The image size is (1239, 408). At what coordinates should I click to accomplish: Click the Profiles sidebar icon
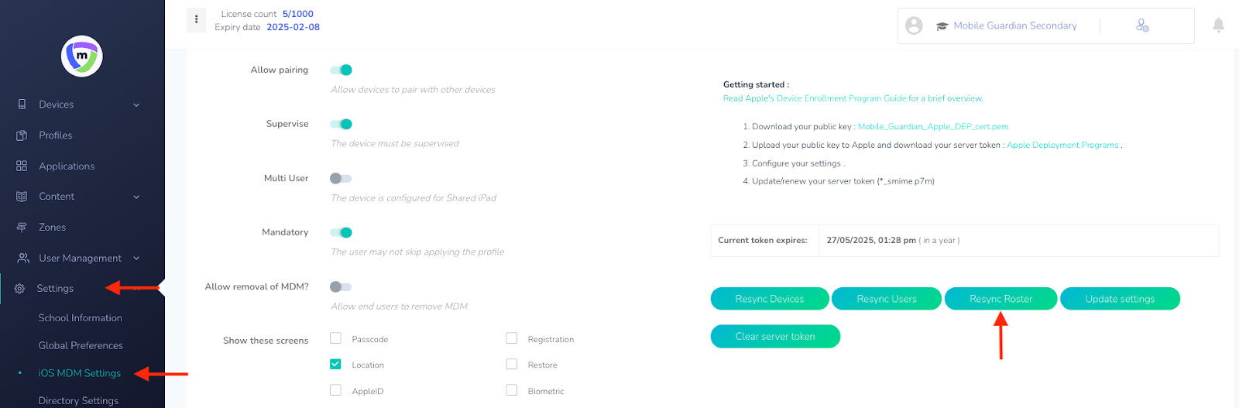click(22, 135)
